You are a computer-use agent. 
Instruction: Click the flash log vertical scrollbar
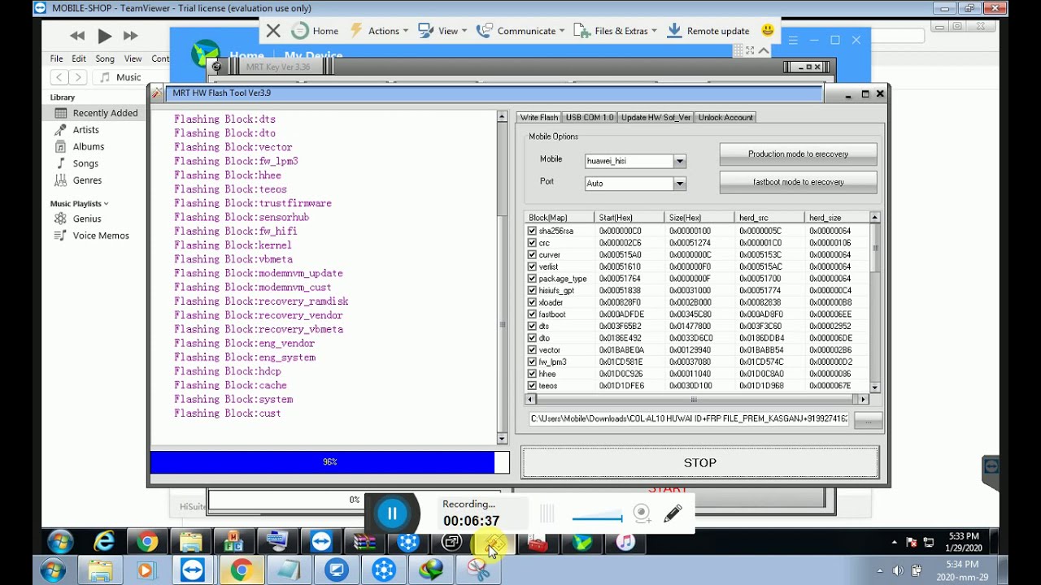pyautogui.click(x=502, y=278)
